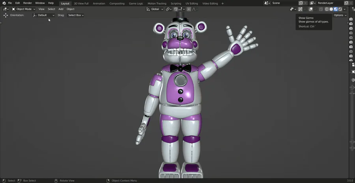Toggle Show Overlays button

311,9
